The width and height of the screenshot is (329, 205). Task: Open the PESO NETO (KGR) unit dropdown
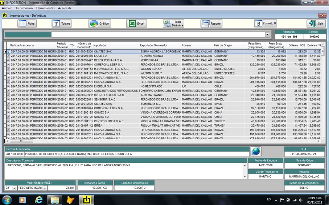45,188
